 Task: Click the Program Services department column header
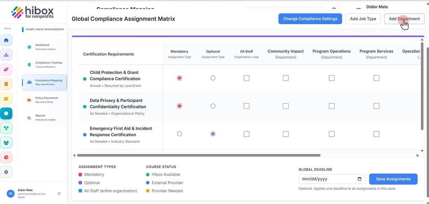(x=377, y=54)
